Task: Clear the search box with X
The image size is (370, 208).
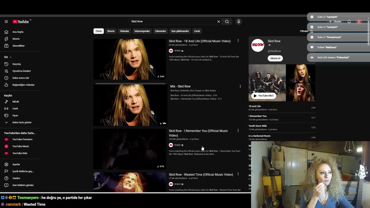Action: 219,21
